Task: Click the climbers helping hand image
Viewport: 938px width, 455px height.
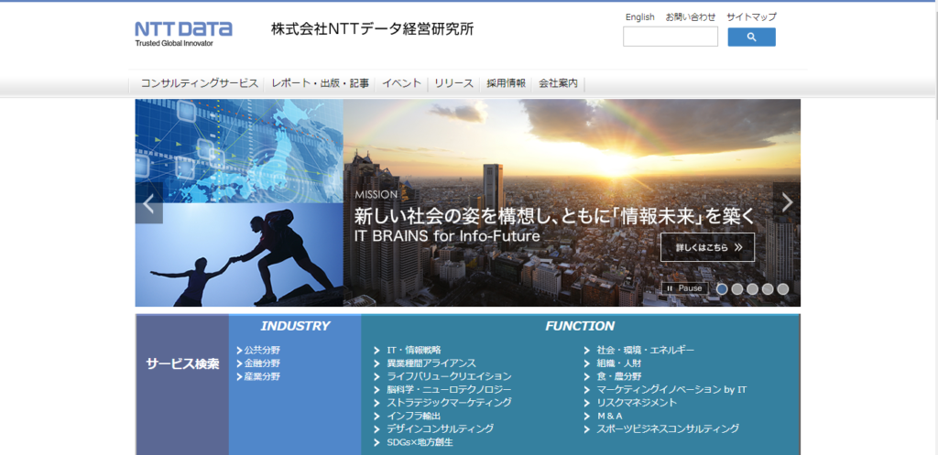Action: (x=239, y=255)
